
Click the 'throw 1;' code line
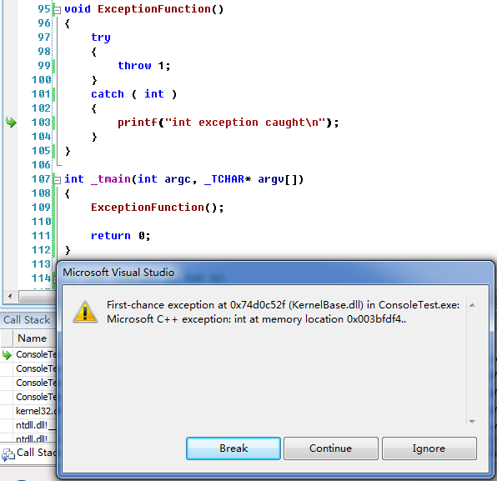pos(144,66)
